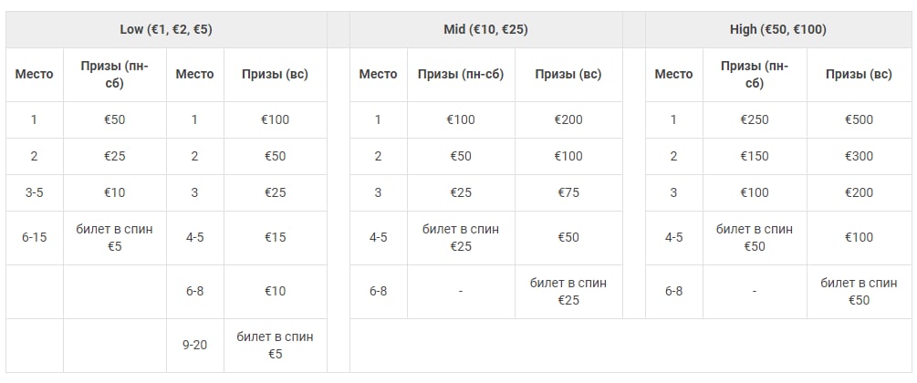Click билет в спин €5 in 9-20 row
The height and width of the screenshot is (383, 917).
pos(275,345)
